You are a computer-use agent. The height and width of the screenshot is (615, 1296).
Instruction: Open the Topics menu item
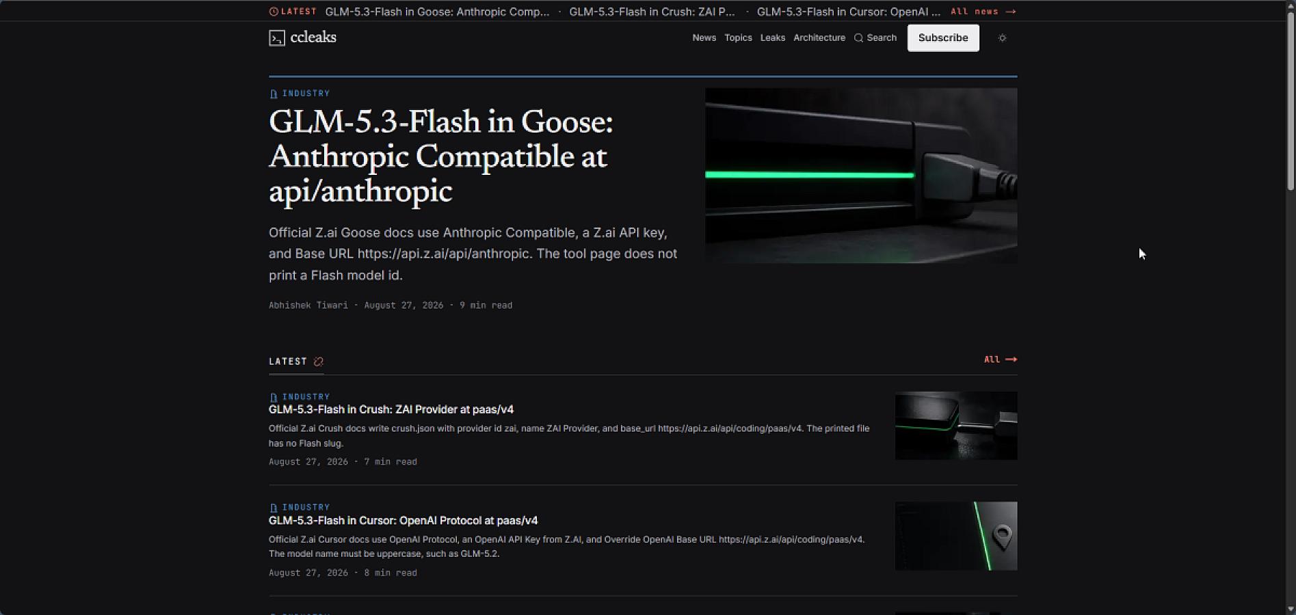pos(738,38)
